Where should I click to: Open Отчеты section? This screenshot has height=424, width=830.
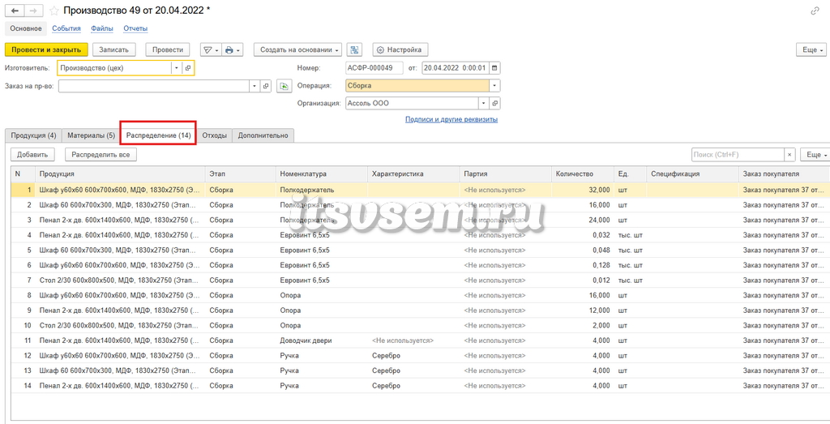[x=135, y=28]
